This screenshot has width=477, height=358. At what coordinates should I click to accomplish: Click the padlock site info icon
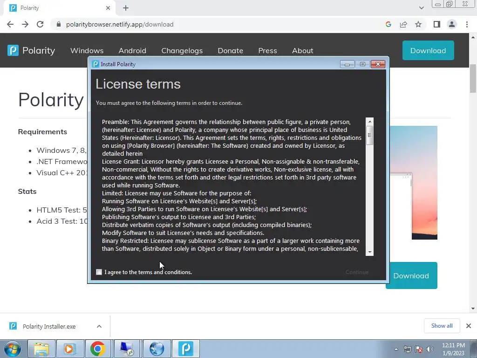(x=59, y=24)
